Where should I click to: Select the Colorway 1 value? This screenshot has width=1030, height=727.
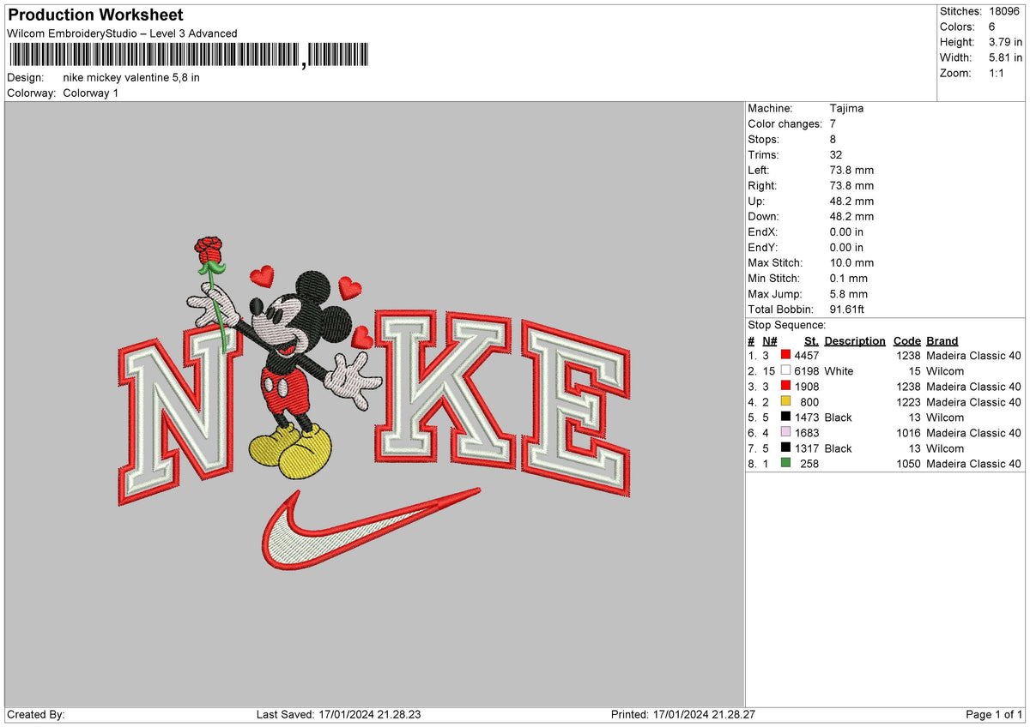coord(91,93)
